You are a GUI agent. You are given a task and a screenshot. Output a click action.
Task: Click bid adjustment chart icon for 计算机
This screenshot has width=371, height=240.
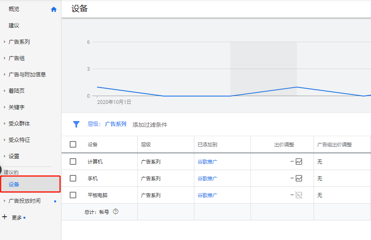pyautogui.click(x=299, y=161)
